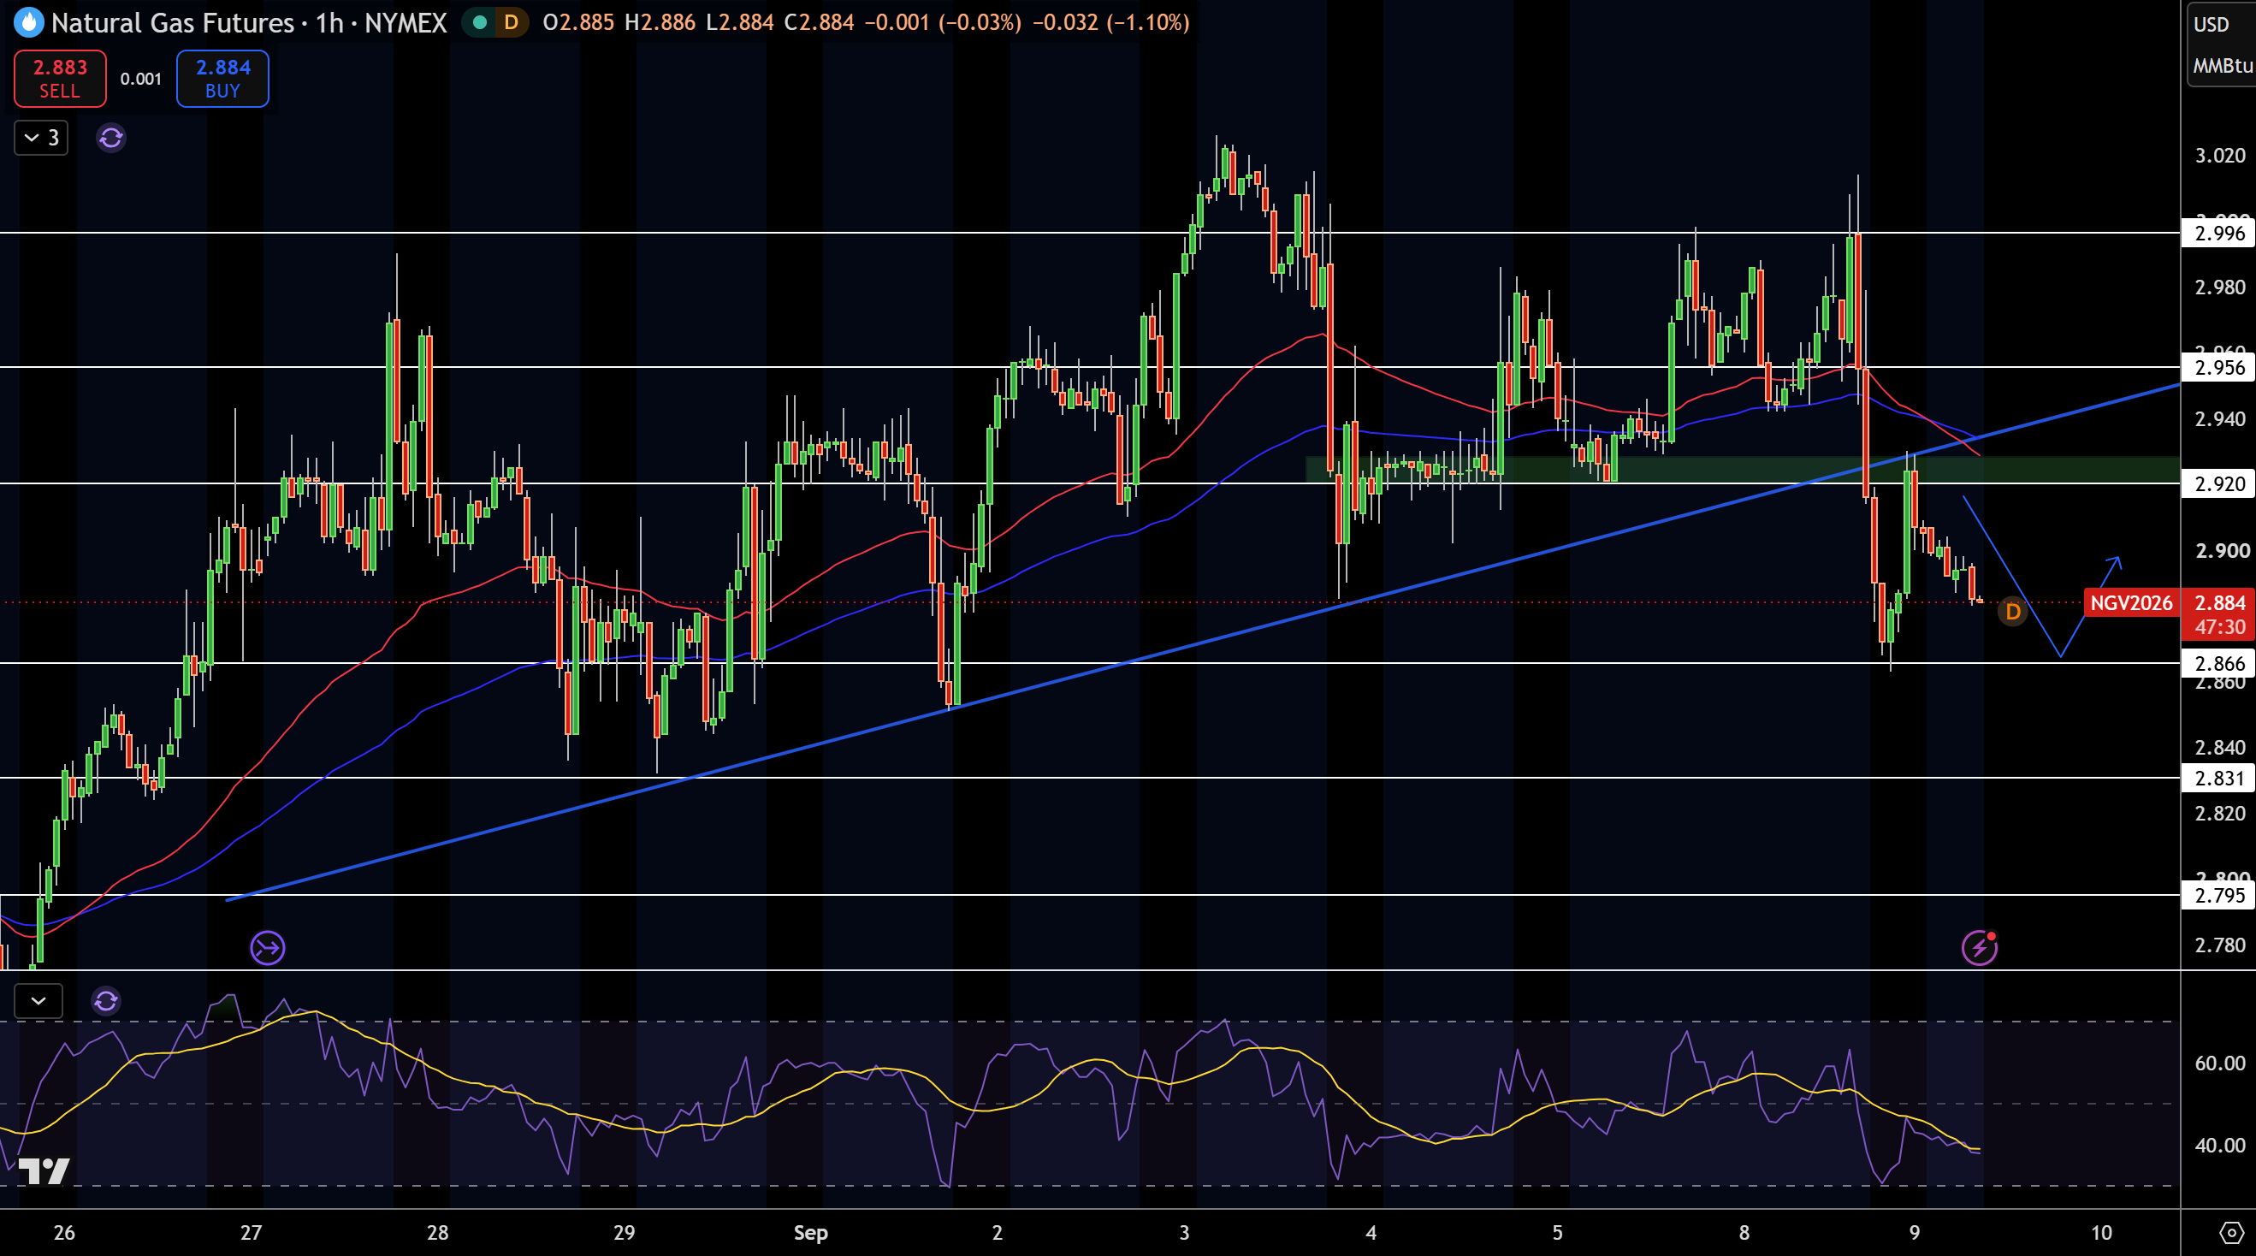This screenshot has height=1256, width=2256.
Task: Click the green market status dot
Action: tap(479, 22)
